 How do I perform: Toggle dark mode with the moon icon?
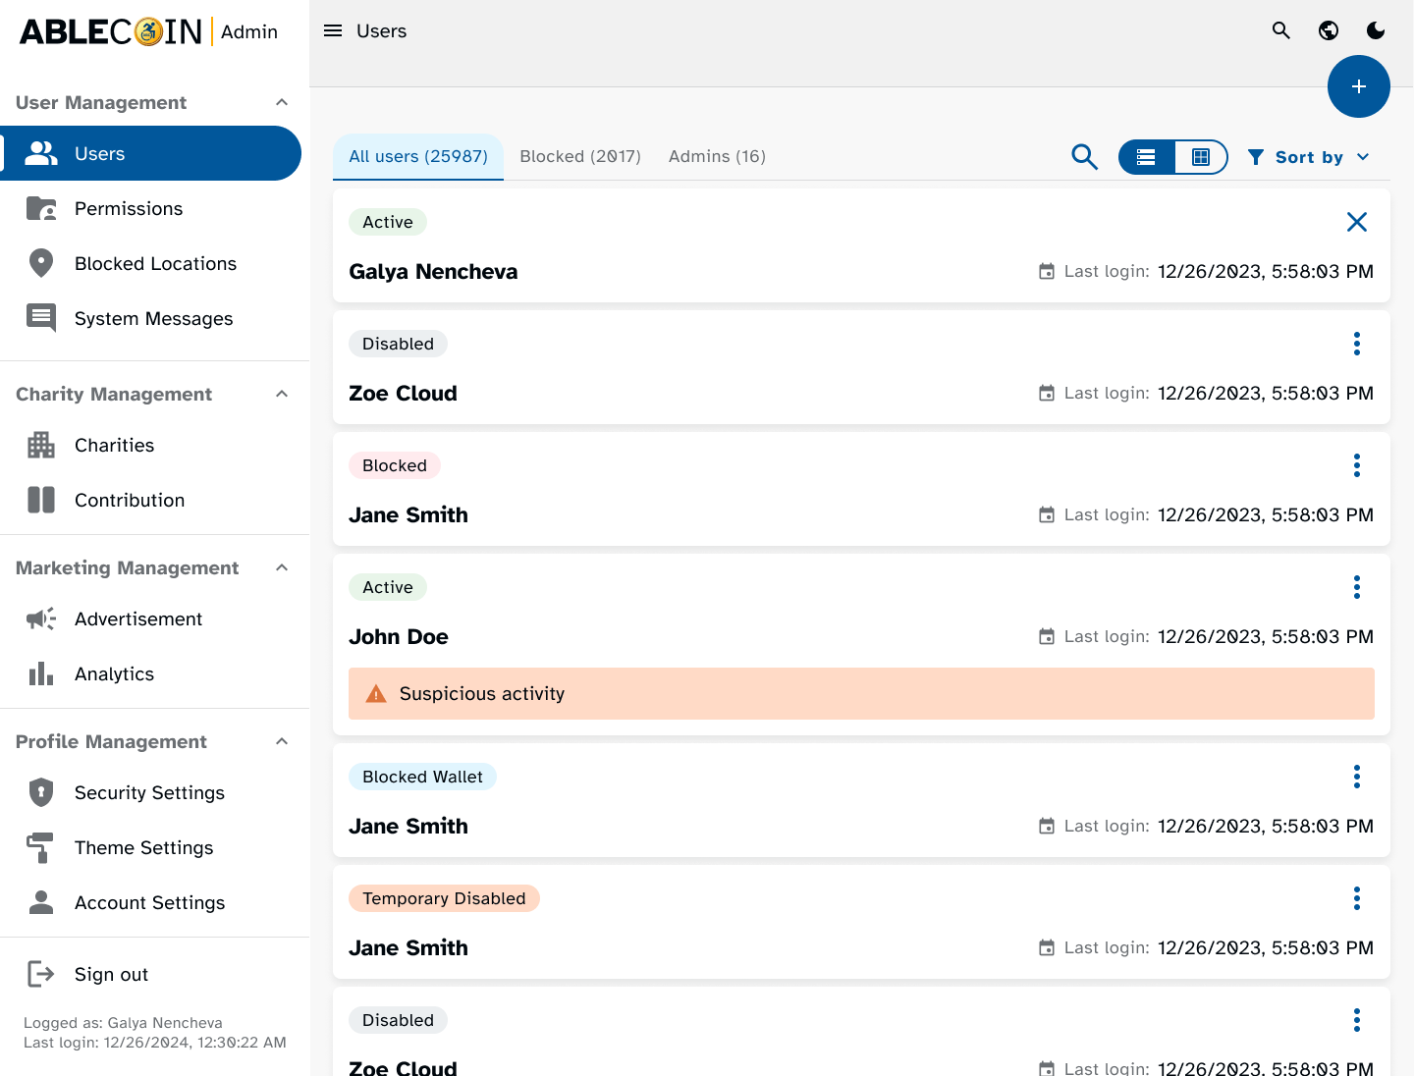[1375, 30]
